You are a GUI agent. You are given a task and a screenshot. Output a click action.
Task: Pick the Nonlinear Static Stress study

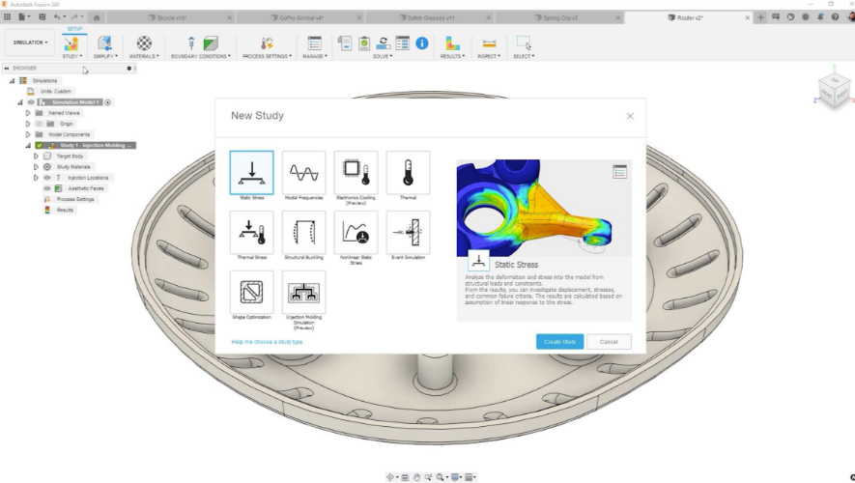pyautogui.click(x=356, y=233)
